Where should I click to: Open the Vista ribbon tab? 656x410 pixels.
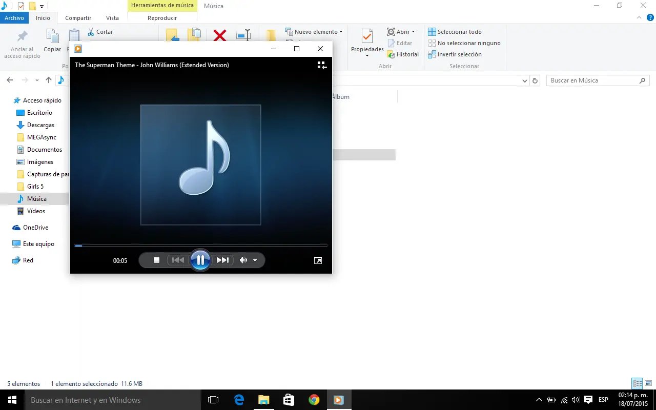112,18
